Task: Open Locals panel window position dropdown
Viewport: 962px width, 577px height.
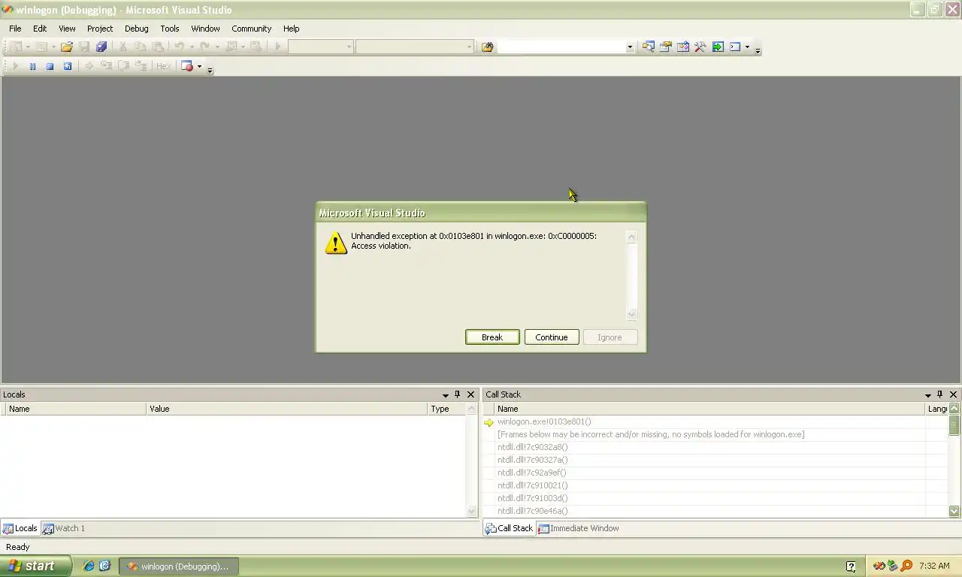Action: pos(445,394)
